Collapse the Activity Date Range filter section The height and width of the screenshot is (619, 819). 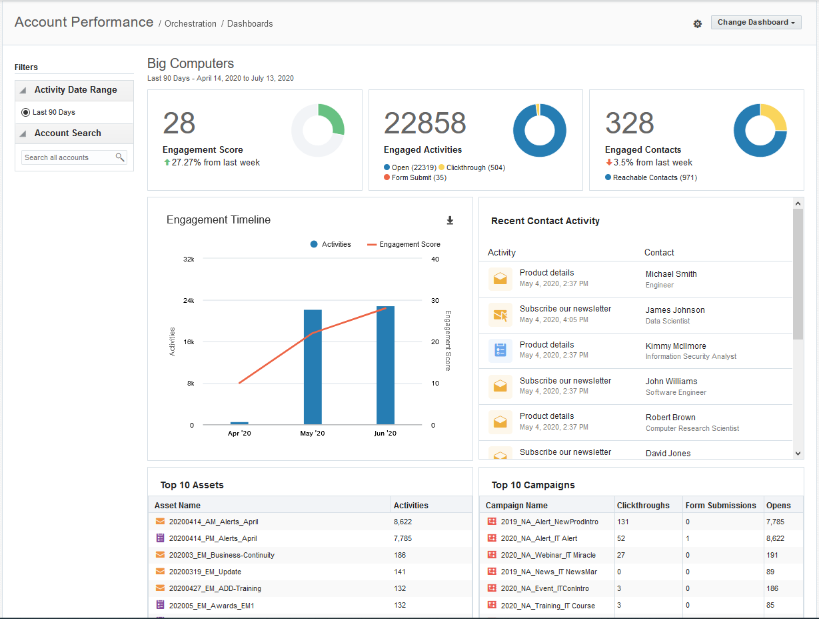(23, 90)
